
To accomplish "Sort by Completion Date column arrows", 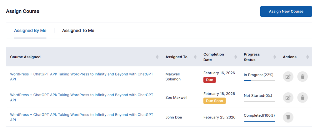I will tap(236, 57).
